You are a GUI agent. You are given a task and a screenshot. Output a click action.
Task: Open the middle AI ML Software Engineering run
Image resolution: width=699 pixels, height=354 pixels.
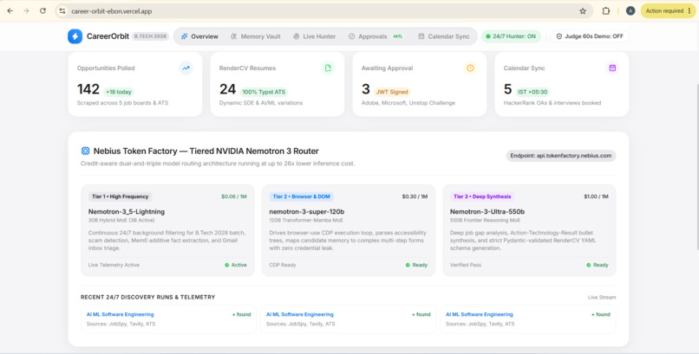click(x=348, y=319)
